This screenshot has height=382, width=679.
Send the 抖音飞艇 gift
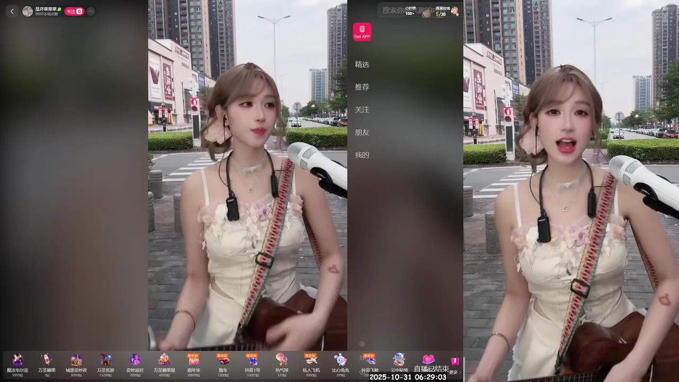tap(370, 364)
